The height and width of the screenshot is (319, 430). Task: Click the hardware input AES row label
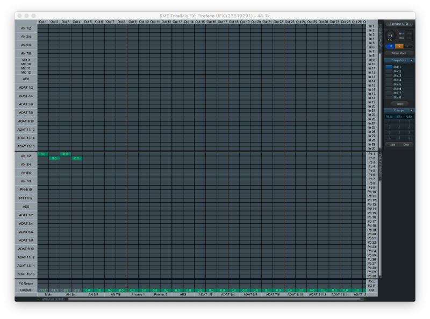26,79
